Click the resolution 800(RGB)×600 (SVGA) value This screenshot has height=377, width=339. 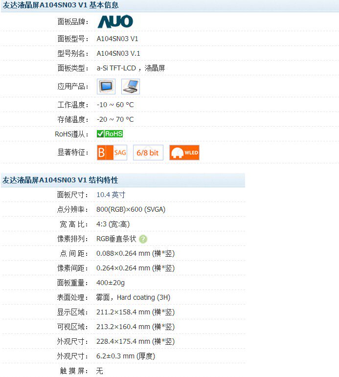click(x=131, y=209)
